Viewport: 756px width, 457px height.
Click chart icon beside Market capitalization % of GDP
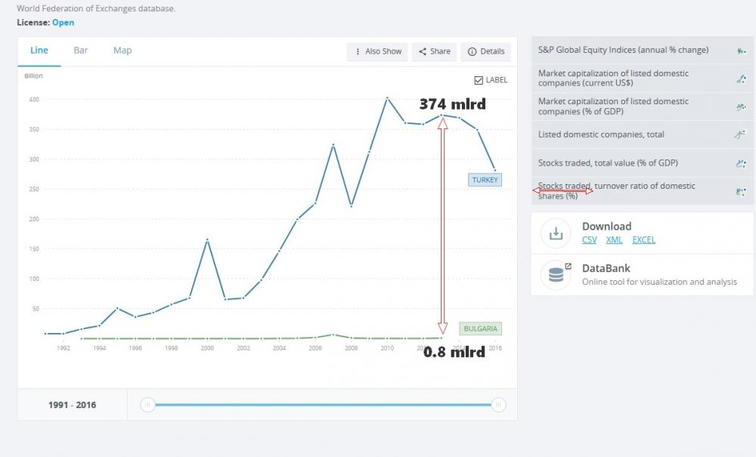click(x=741, y=107)
